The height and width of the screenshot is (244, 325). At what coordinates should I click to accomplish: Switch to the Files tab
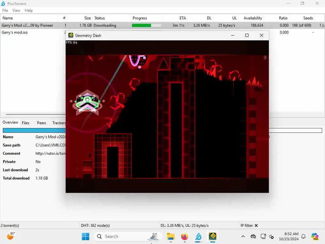click(25, 123)
